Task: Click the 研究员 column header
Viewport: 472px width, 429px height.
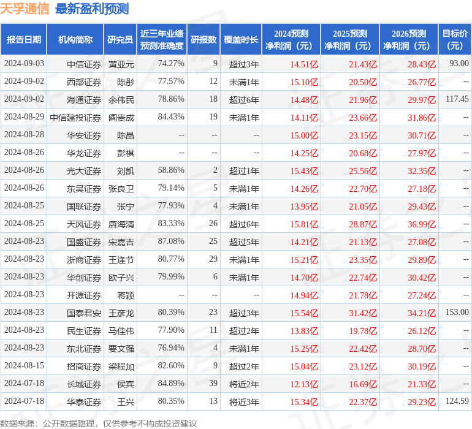Action: click(120, 39)
